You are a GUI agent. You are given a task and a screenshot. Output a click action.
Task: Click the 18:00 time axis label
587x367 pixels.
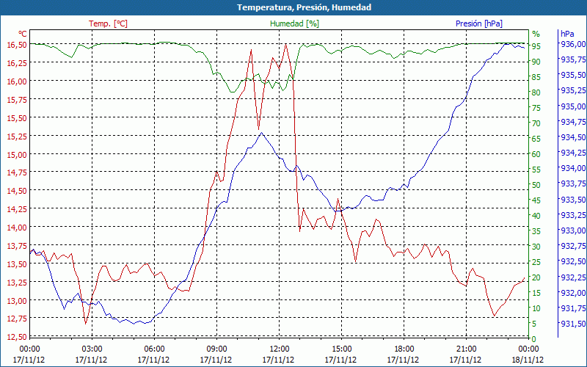(404, 349)
